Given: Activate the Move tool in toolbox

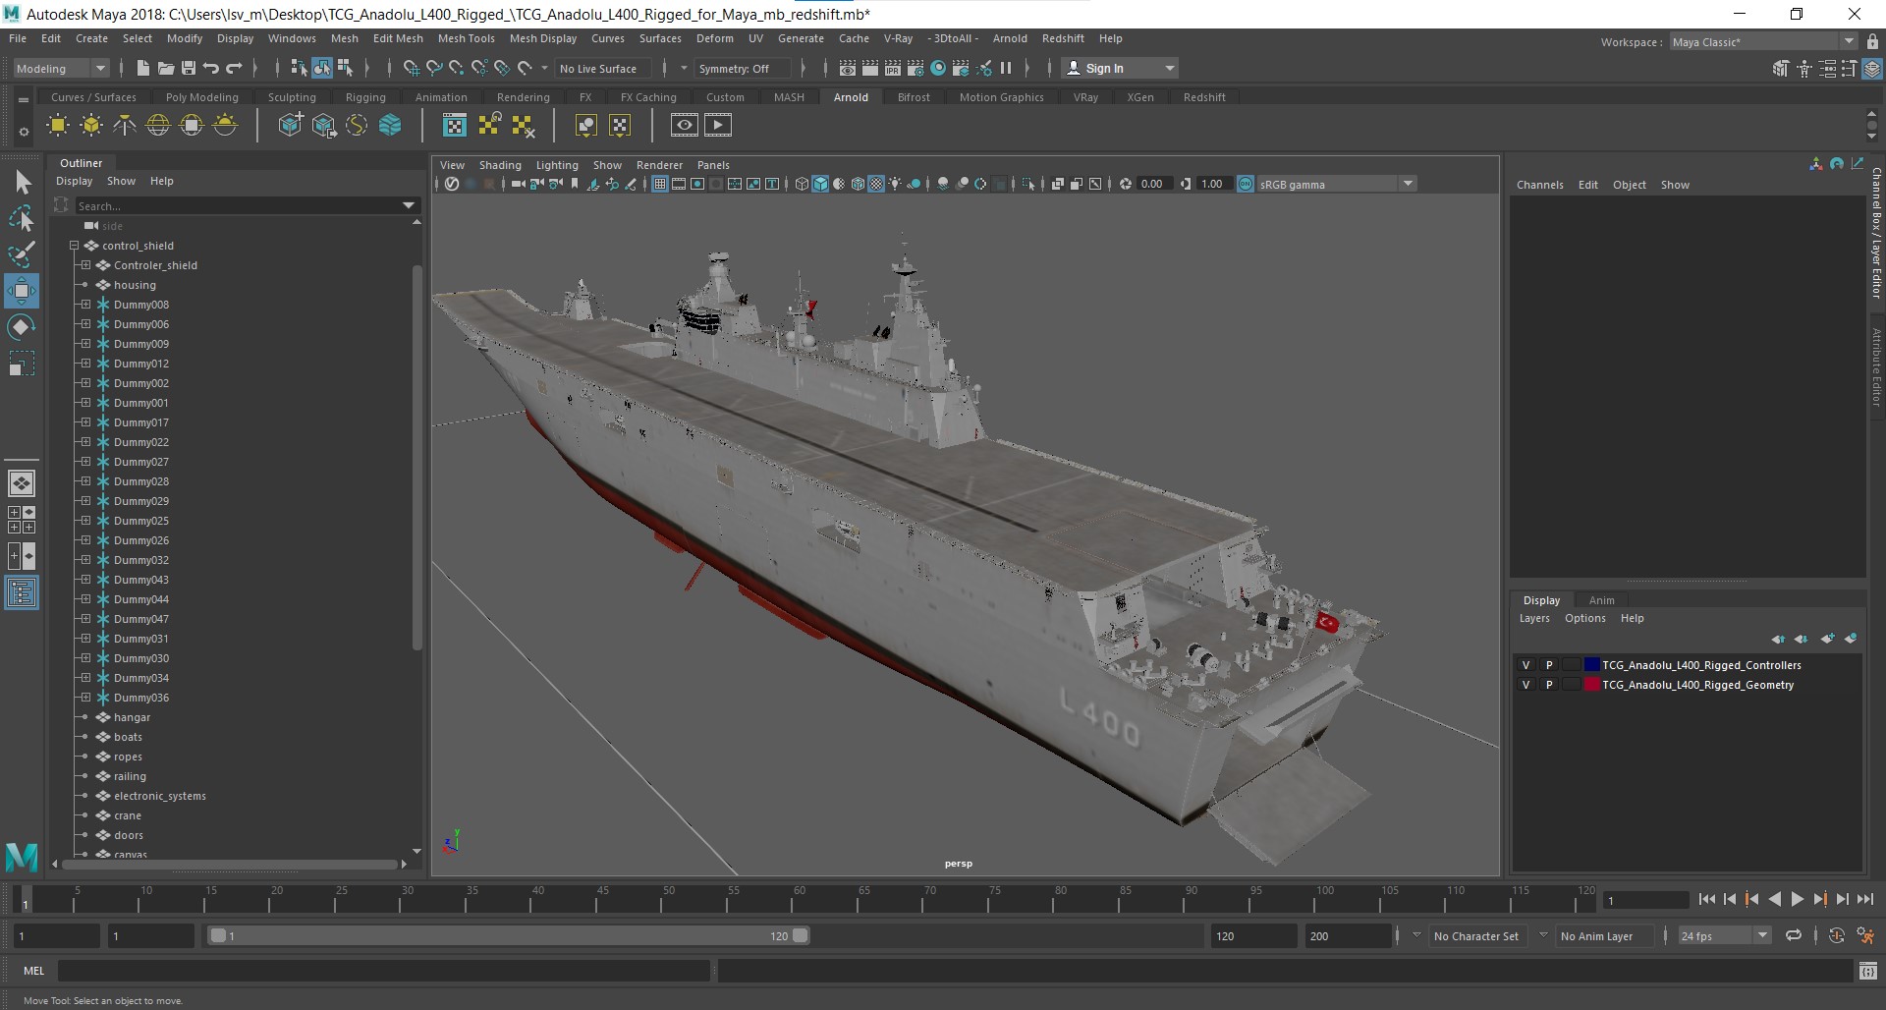Looking at the screenshot, I should point(22,291).
